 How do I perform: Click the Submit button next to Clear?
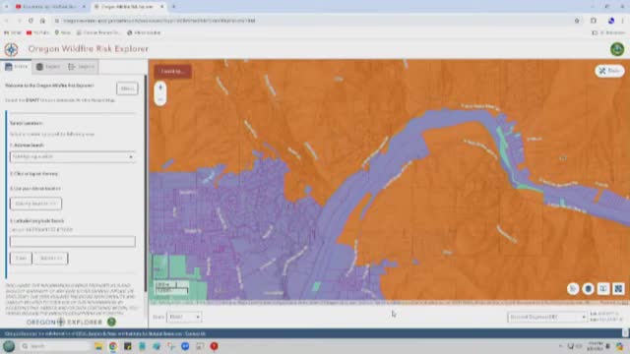click(51, 258)
